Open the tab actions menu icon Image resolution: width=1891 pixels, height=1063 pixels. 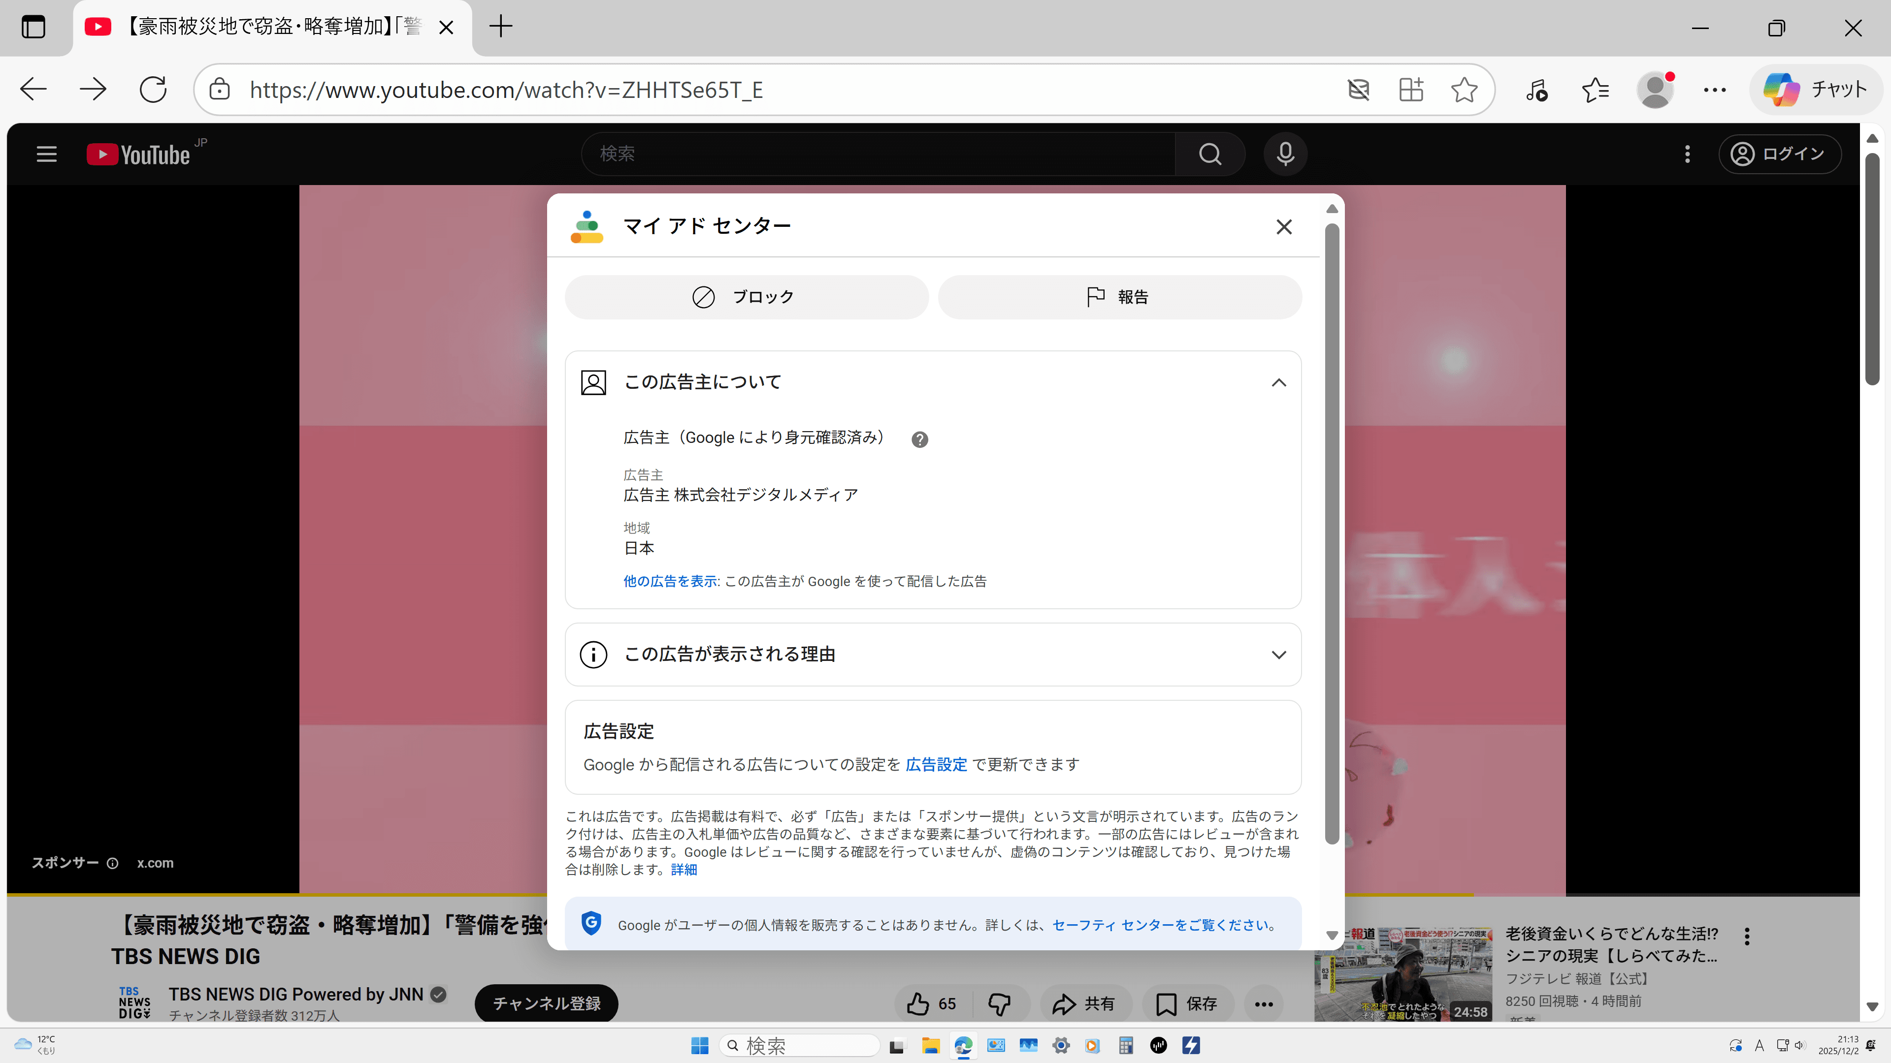33,27
